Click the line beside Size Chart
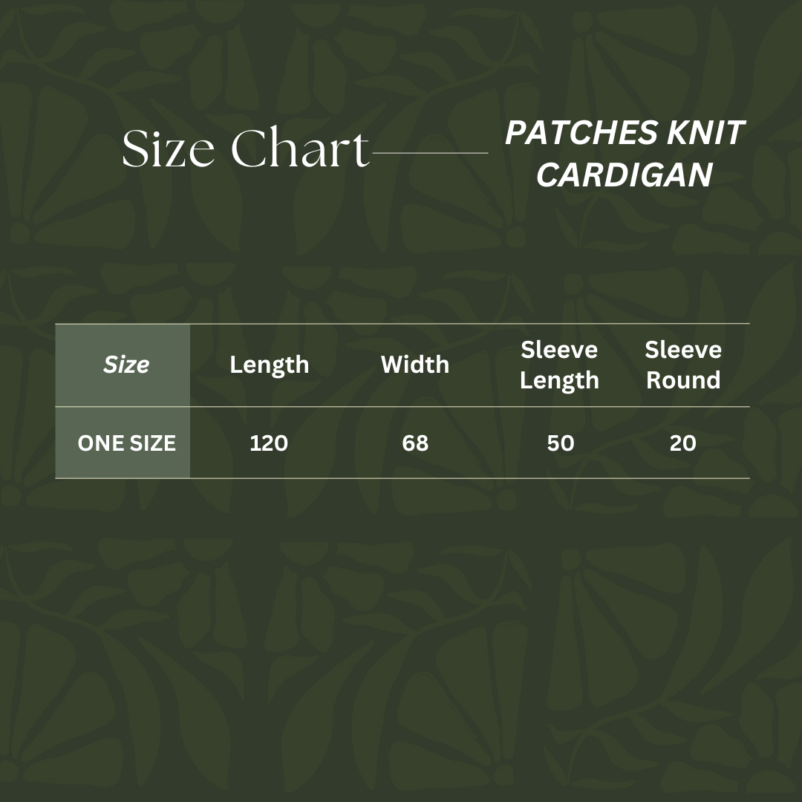This screenshot has height=802, width=802. tap(429, 153)
